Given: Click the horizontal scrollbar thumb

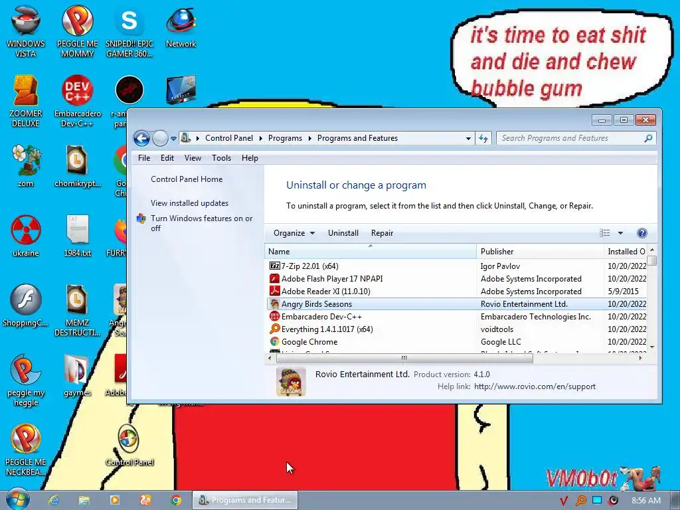Looking at the screenshot, I should coord(404,358).
